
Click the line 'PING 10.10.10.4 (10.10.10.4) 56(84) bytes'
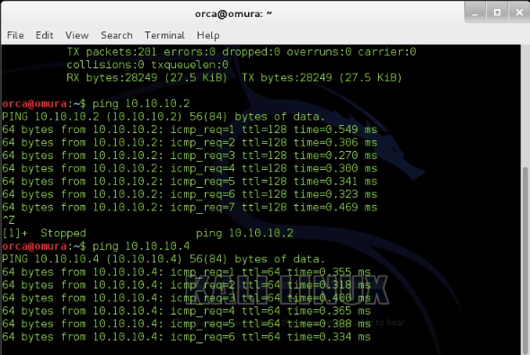coord(163,259)
